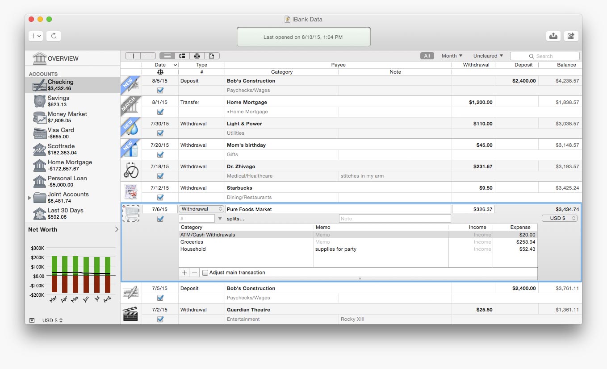Open OVERVIEW in the sidebar

click(x=63, y=58)
